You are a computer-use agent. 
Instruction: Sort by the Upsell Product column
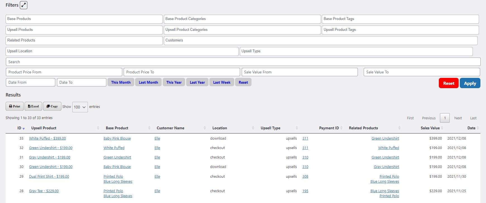44,128
